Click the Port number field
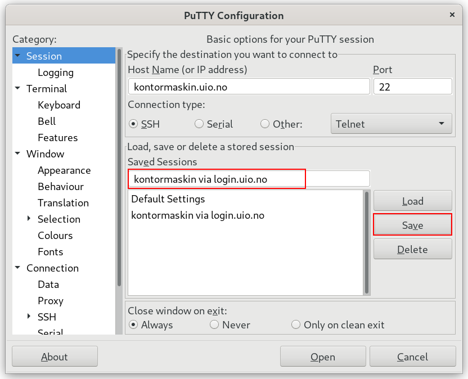Screen dimensions: 468x379 tap(412, 87)
